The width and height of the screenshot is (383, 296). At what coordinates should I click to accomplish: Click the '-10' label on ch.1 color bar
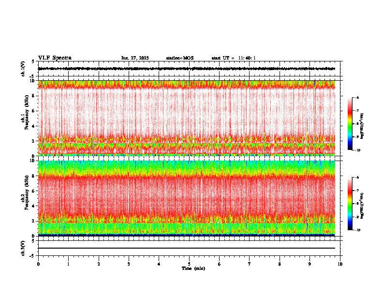click(357, 150)
